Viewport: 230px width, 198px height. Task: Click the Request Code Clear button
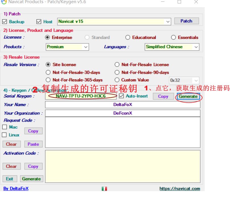tap(11, 144)
